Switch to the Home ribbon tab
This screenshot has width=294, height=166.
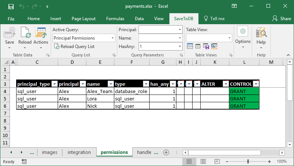coord(33,19)
